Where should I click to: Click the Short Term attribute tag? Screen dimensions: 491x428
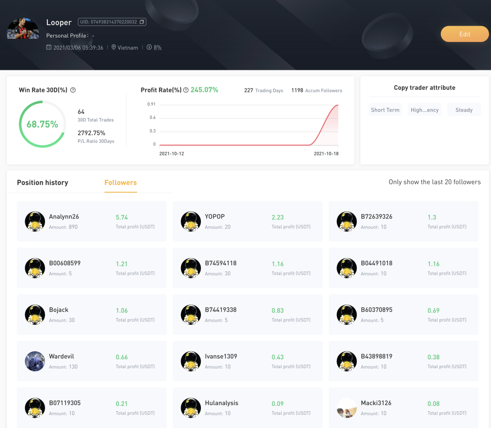385,110
